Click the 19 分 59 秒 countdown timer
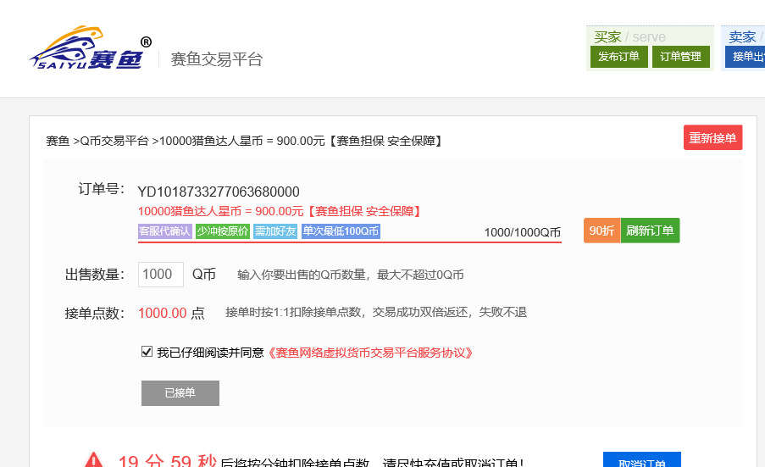This screenshot has height=467, width=765. (x=168, y=461)
